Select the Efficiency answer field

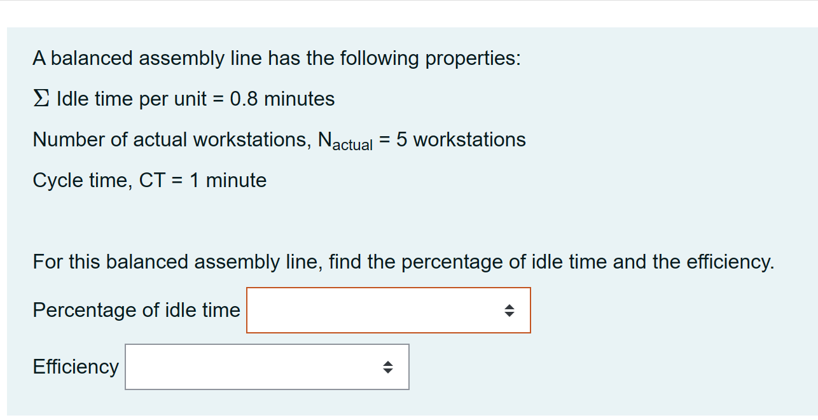pyautogui.click(x=267, y=367)
